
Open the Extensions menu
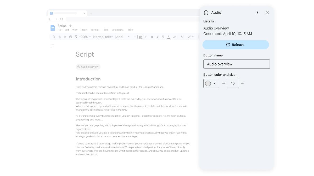coord(117,30)
